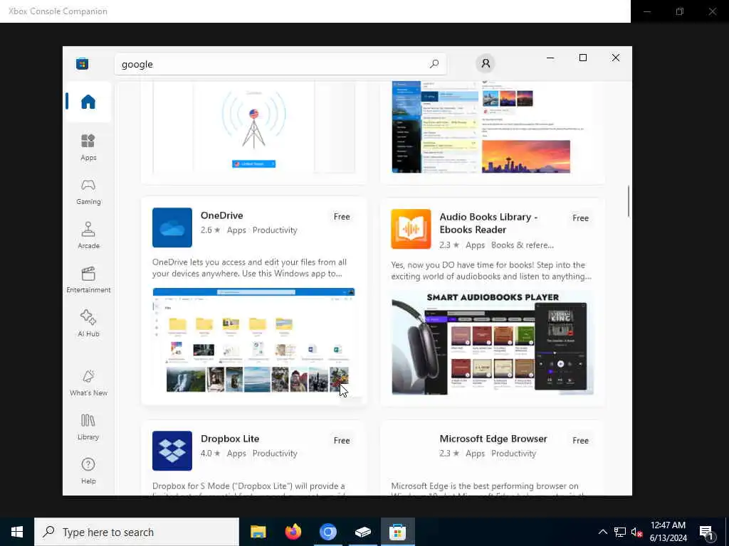Screen dimensions: 729x546
Task: Click the Microsoft Store logo icon
Action: (83, 64)
